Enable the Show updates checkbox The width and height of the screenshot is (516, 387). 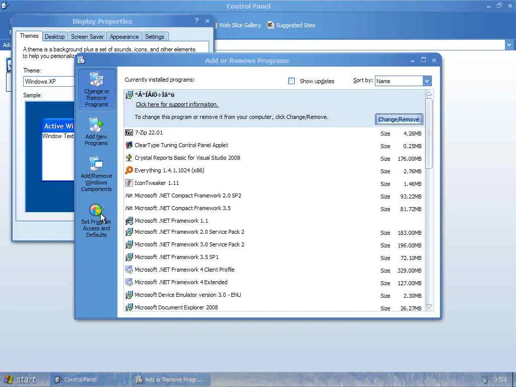click(291, 81)
